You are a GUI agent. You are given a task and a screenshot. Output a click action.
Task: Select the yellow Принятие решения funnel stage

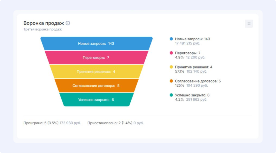click(96, 72)
